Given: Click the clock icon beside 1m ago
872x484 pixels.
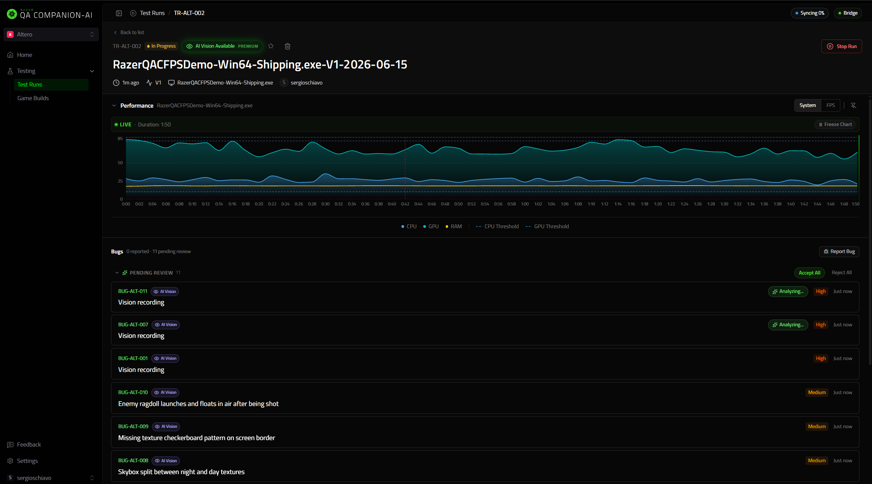Looking at the screenshot, I should 116,83.
